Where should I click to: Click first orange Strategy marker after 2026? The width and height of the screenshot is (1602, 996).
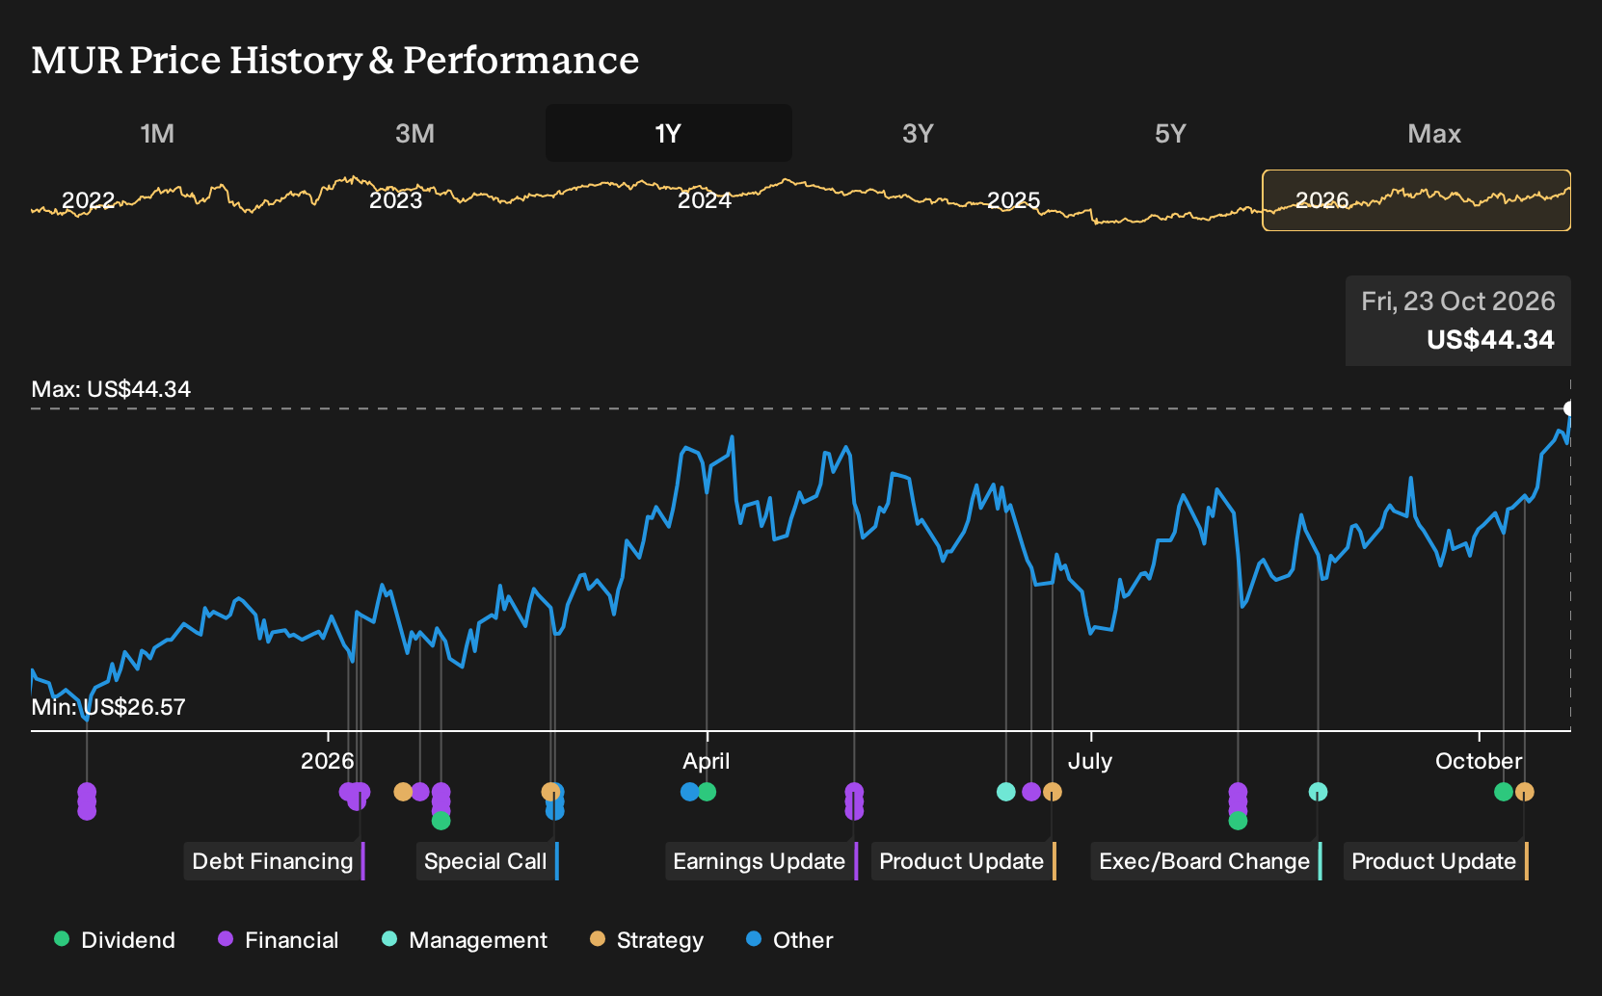(403, 792)
